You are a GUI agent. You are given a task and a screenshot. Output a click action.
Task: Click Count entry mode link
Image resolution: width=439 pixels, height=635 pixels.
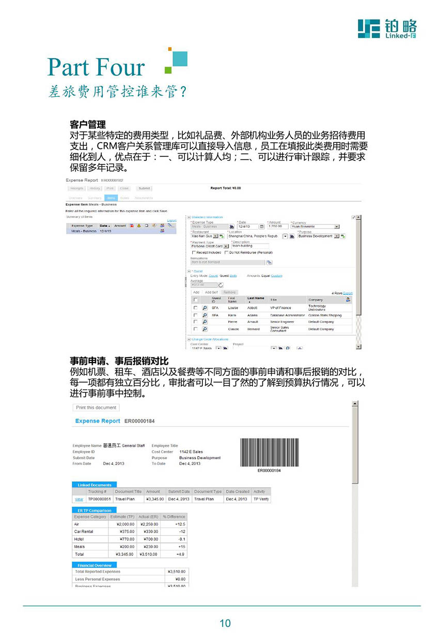(213, 276)
